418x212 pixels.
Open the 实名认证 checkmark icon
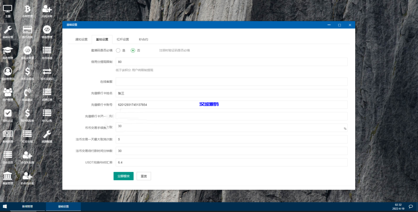pyautogui.click(x=8, y=113)
